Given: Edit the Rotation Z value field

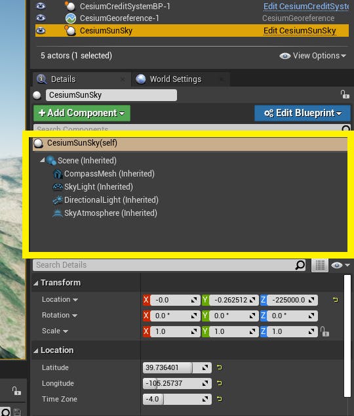Looking at the screenshot, I should 292,316.
